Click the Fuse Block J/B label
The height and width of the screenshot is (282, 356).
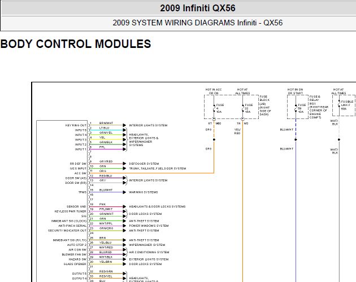[265, 105]
